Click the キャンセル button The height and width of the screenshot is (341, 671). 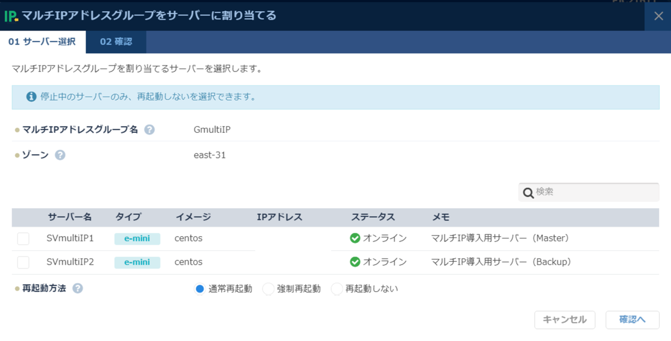click(x=565, y=320)
